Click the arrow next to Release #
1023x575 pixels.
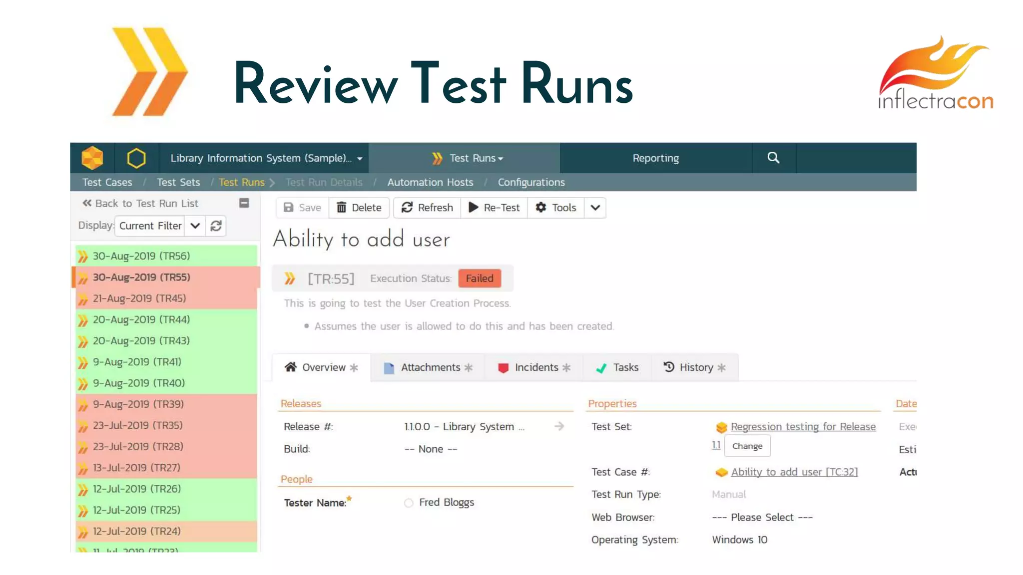click(x=559, y=426)
